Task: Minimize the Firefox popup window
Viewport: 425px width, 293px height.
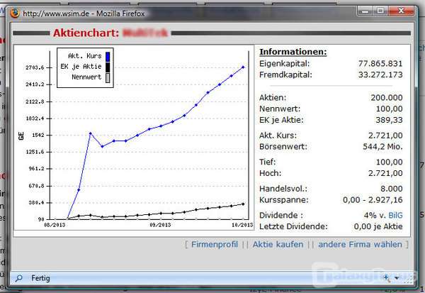Action: (x=365, y=11)
